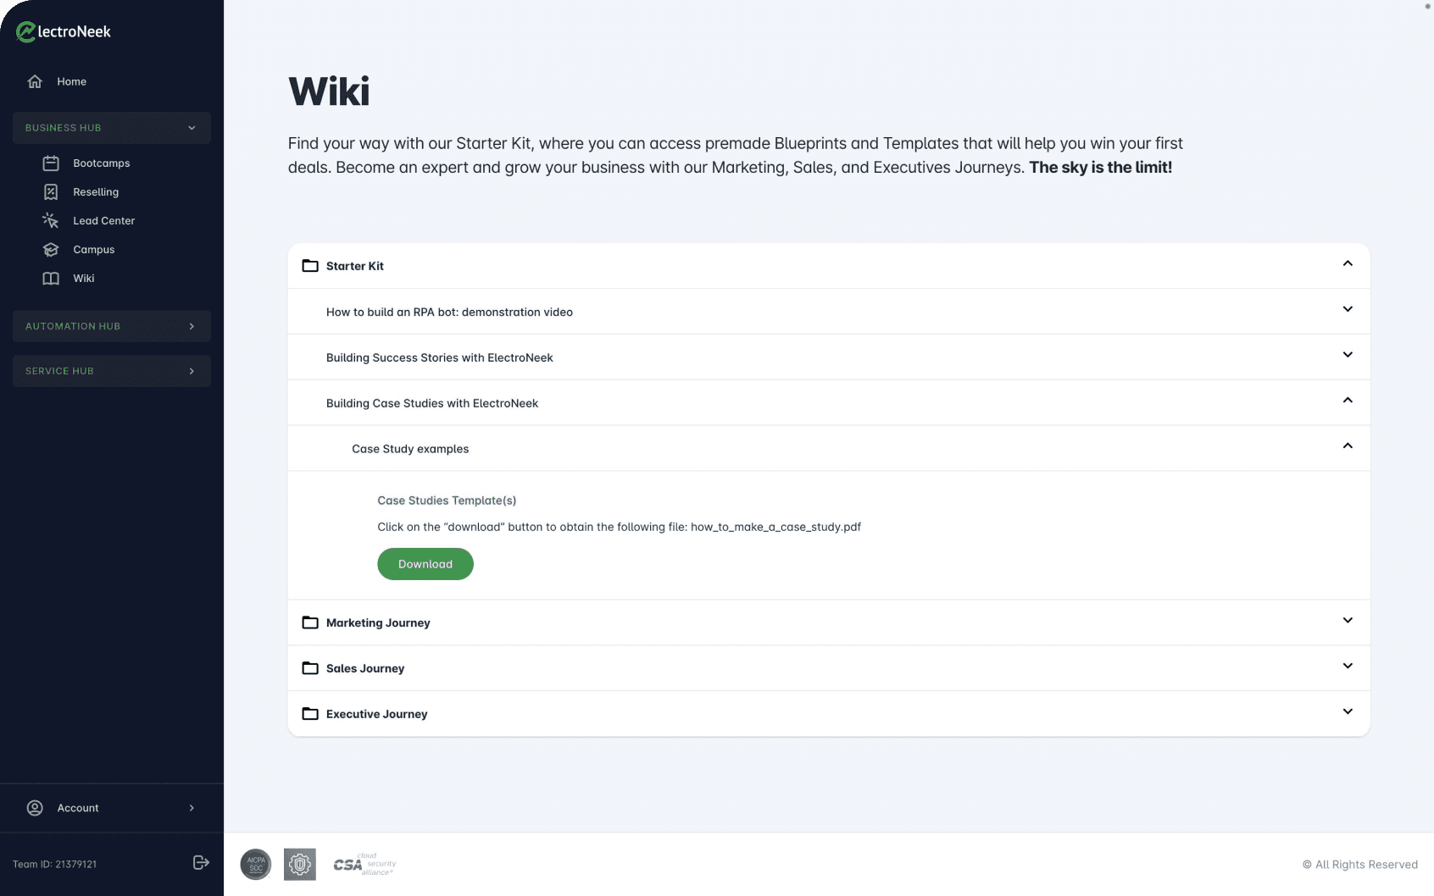The height and width of the screenshot is (896, 1434).
Task: Collapse the Business Hub section
Action: click(x=192, y=128)
